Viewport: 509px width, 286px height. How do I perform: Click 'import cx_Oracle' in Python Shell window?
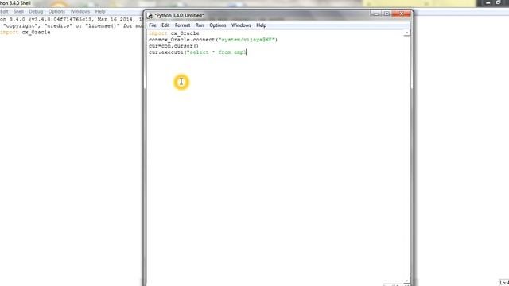[x=25, y=32]
